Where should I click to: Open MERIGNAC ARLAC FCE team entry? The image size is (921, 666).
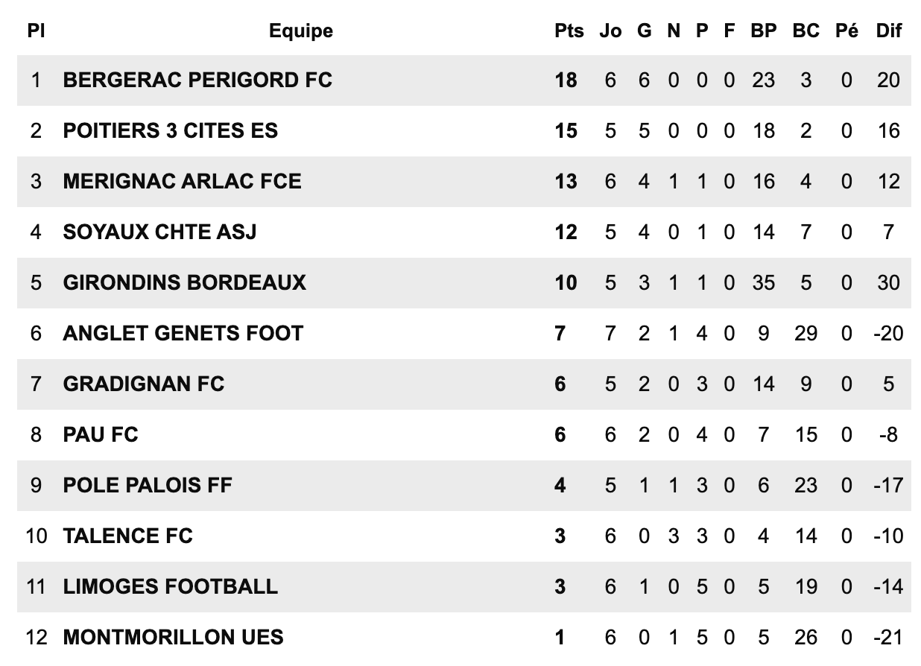point(183,181)
